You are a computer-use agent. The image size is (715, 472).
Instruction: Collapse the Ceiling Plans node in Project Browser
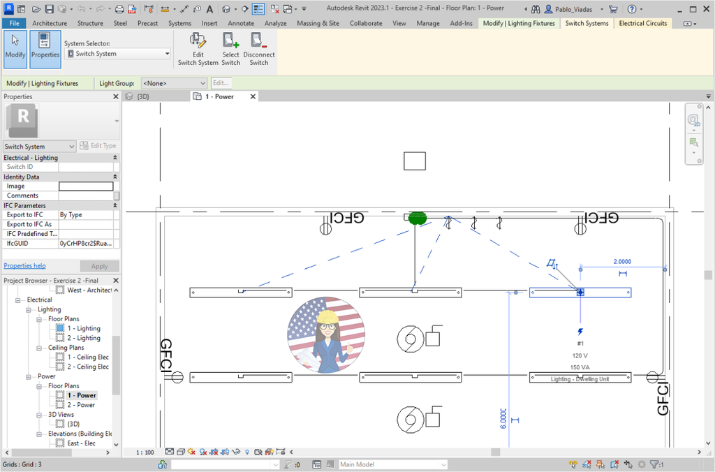(39, 348)
